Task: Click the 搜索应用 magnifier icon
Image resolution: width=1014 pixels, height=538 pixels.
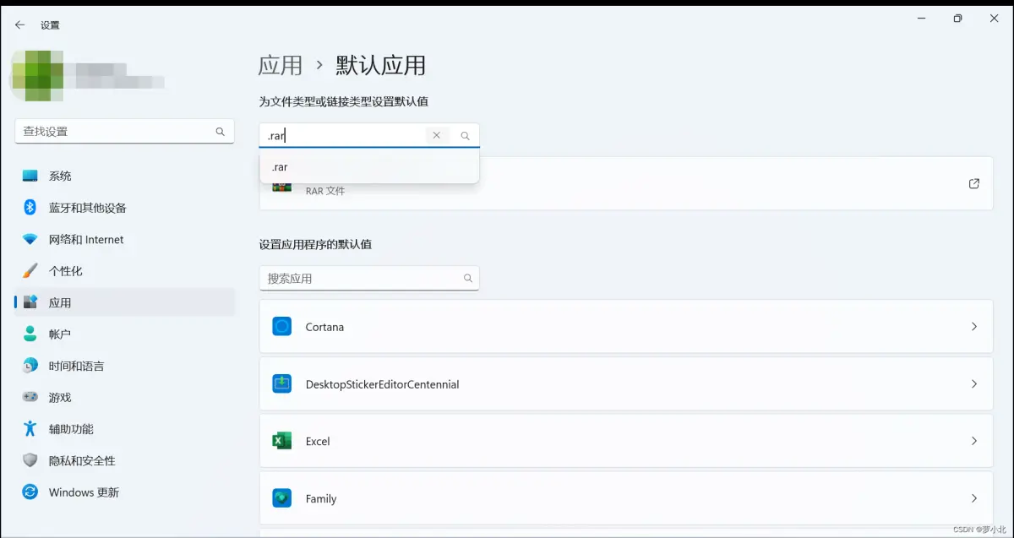Action: [468, 278]
